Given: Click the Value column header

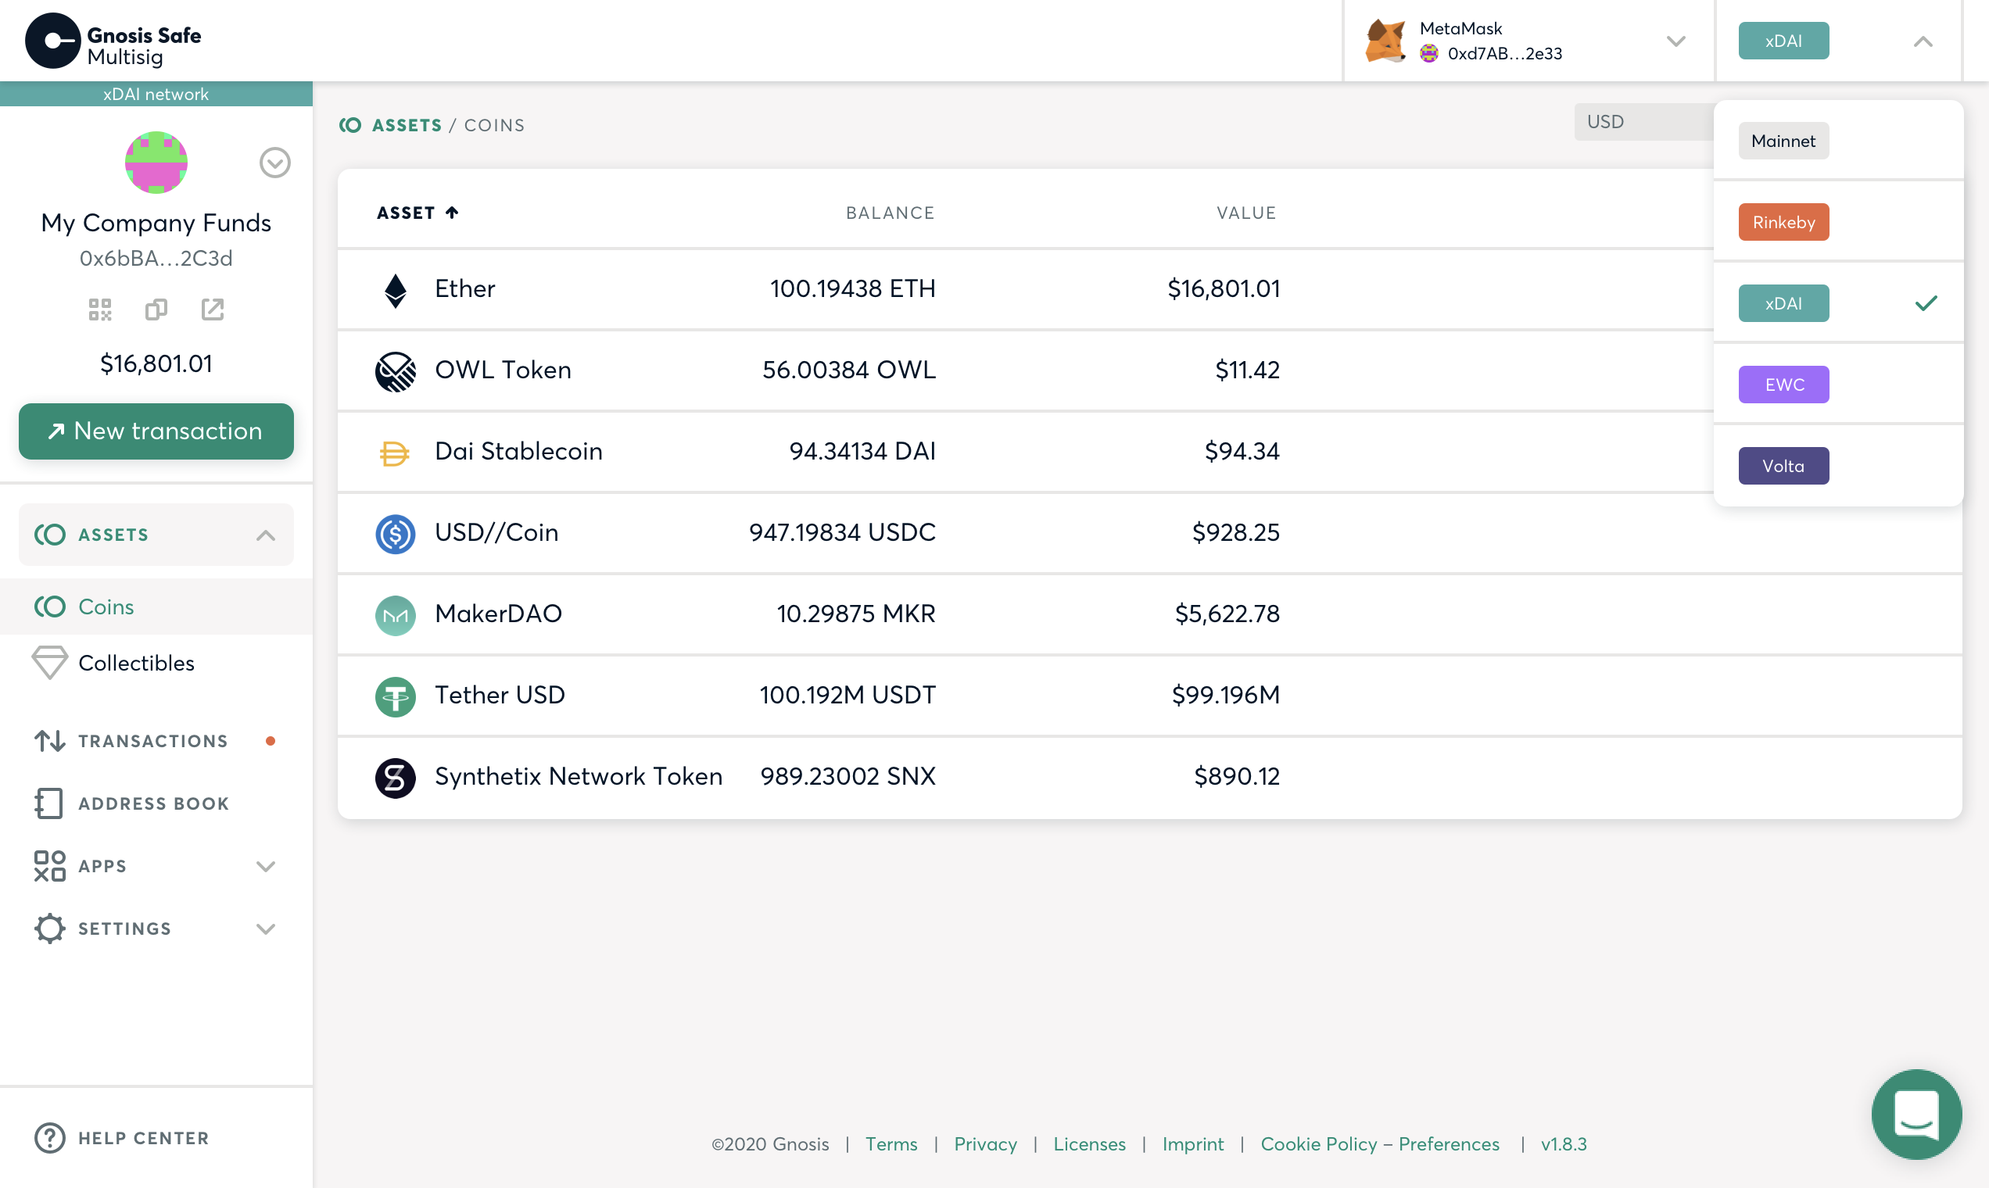Looking at the screenshot, I should [x=1246, y=213].
